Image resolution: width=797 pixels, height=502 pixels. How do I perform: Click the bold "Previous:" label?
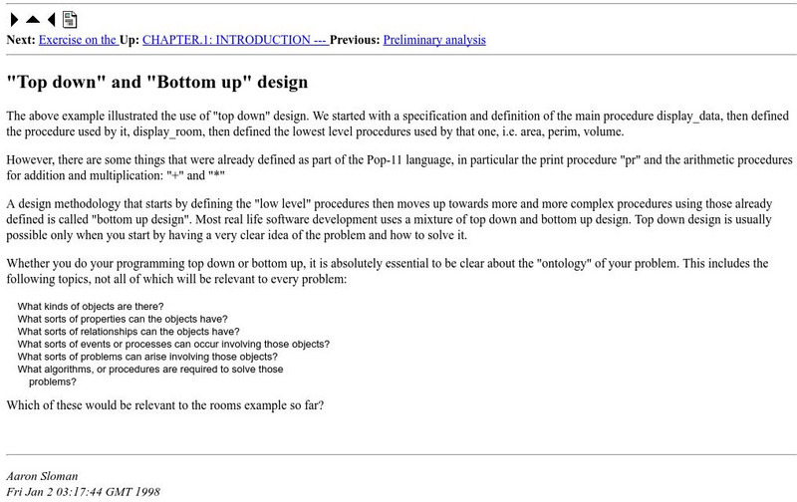(354, 40)
